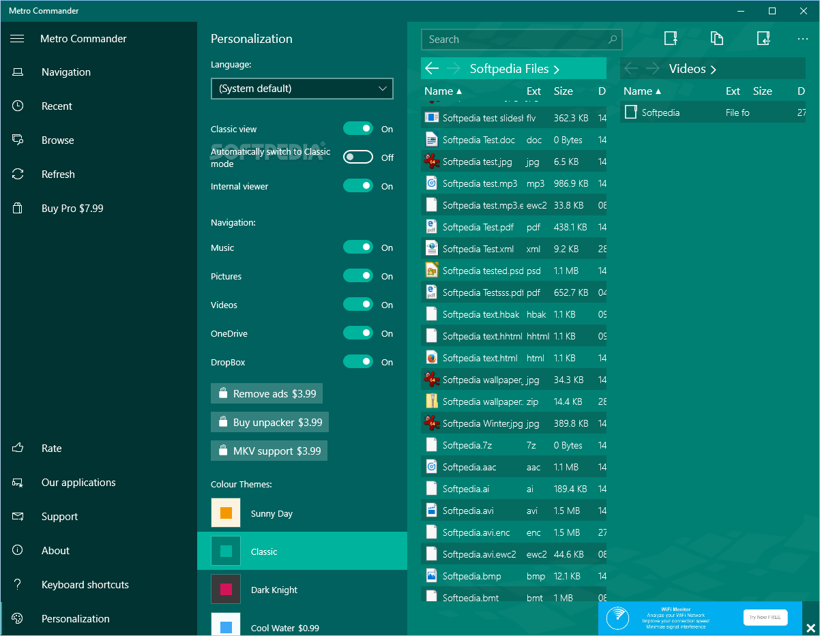
Task: Click Softpedia wallpaper zip archive icon
Action: 431,402
